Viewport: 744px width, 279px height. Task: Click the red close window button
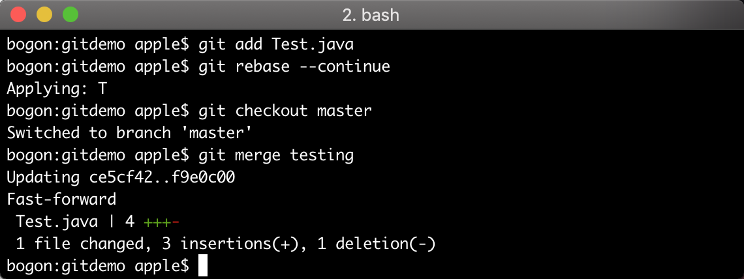(18, 15)
